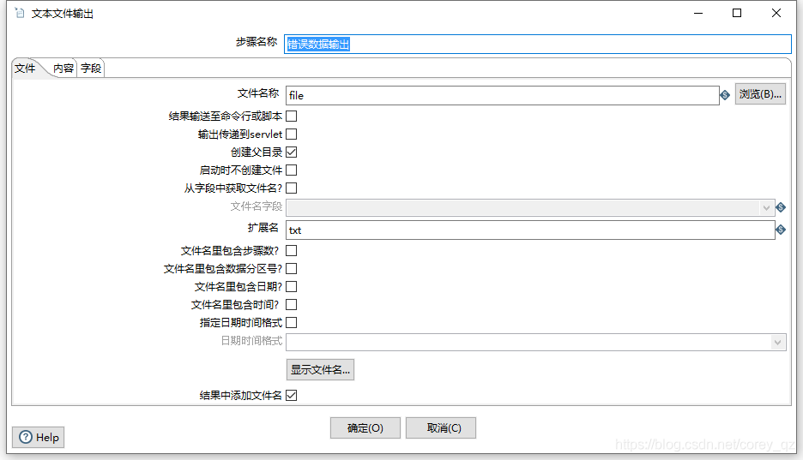The image size is (803, 460).
Task: Confirm with the 确定(O) button
Action: pyautogui.click(x=365, y=427)
